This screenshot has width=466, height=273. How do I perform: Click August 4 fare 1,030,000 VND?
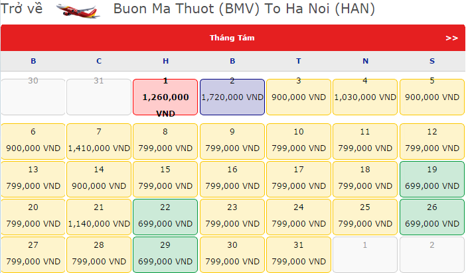click(x=365, y=97)
